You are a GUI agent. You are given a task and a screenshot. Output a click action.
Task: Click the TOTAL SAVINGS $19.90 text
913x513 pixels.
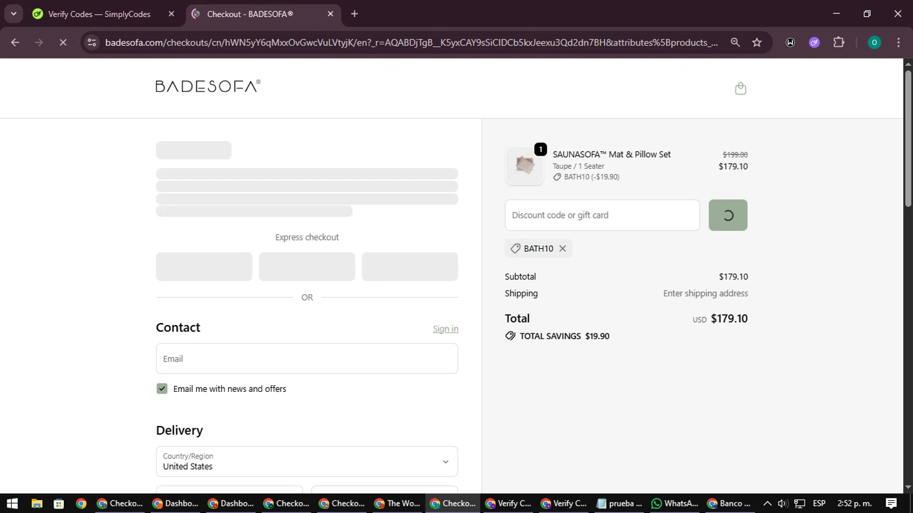coord(564,336)
